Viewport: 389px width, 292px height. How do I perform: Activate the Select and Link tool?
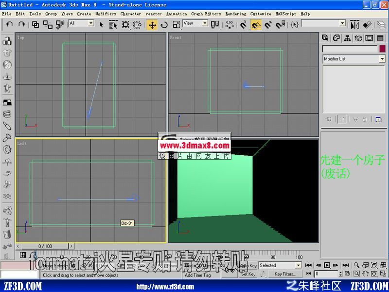[x=35, y=24]
